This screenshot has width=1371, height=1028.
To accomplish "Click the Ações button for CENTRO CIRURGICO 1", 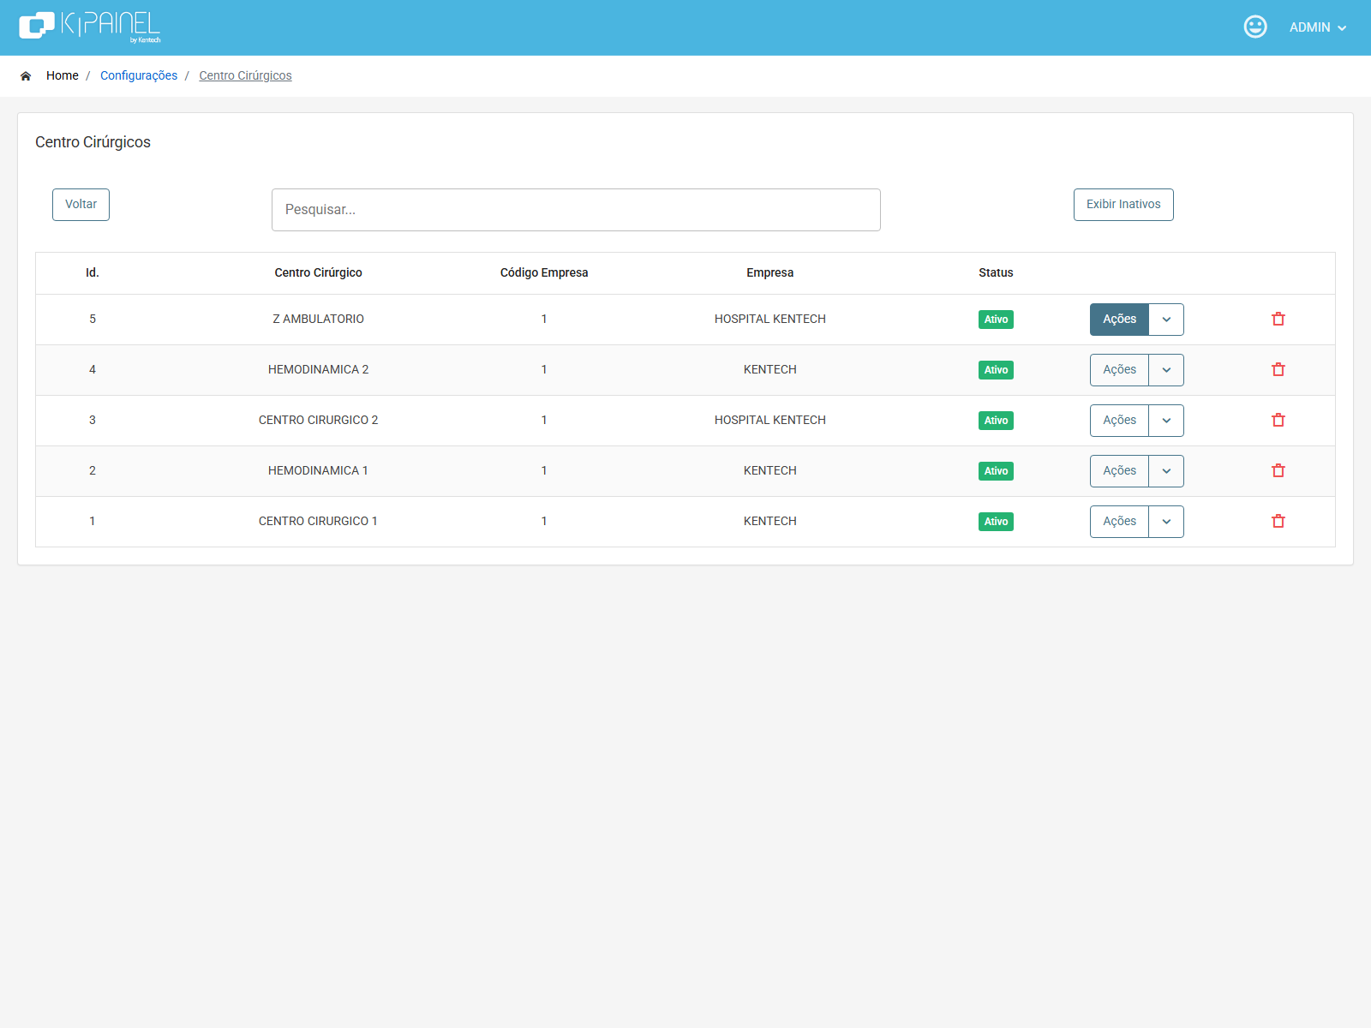I will tap(1119, 522).
